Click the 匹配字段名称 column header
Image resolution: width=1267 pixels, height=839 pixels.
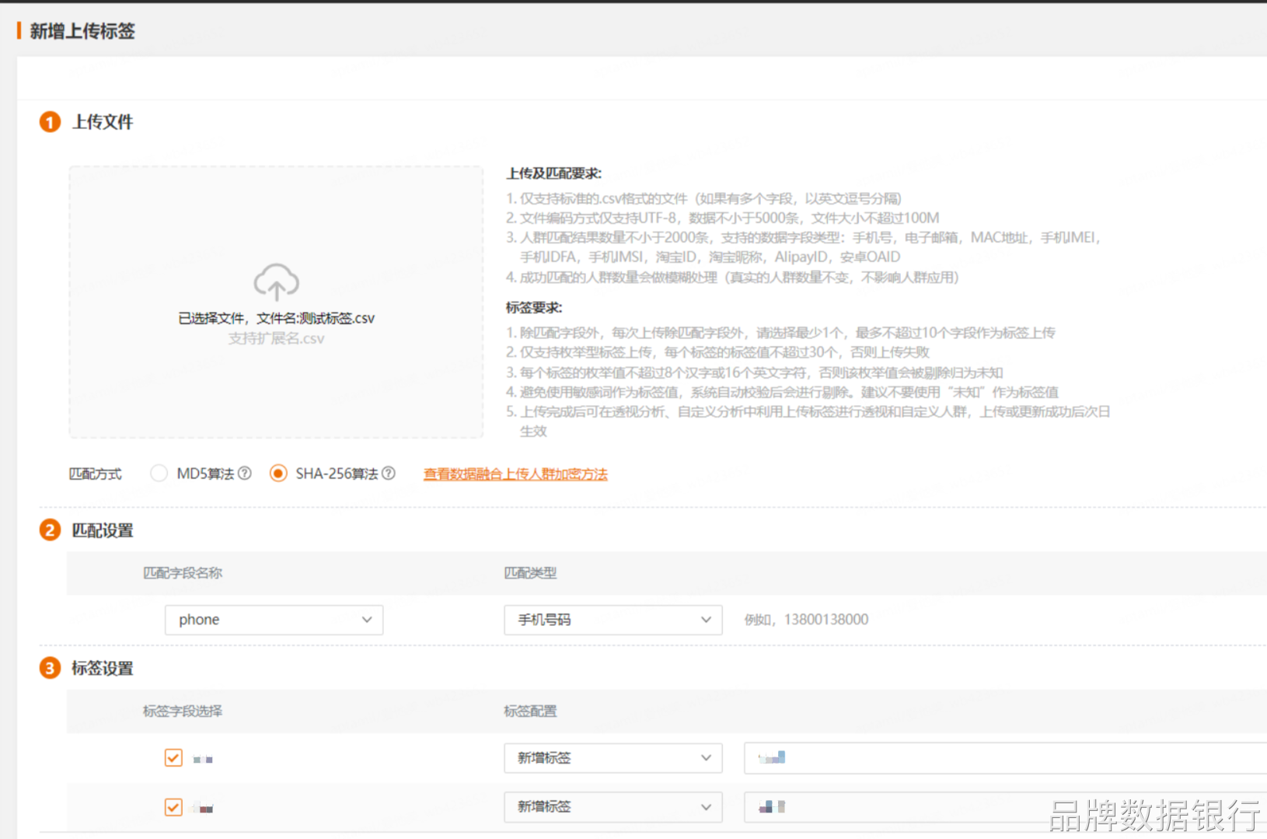(x=183, y=573)
